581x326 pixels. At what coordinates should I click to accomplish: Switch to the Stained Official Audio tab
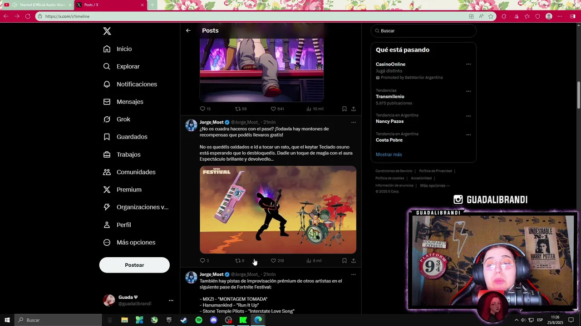[37, 5]
